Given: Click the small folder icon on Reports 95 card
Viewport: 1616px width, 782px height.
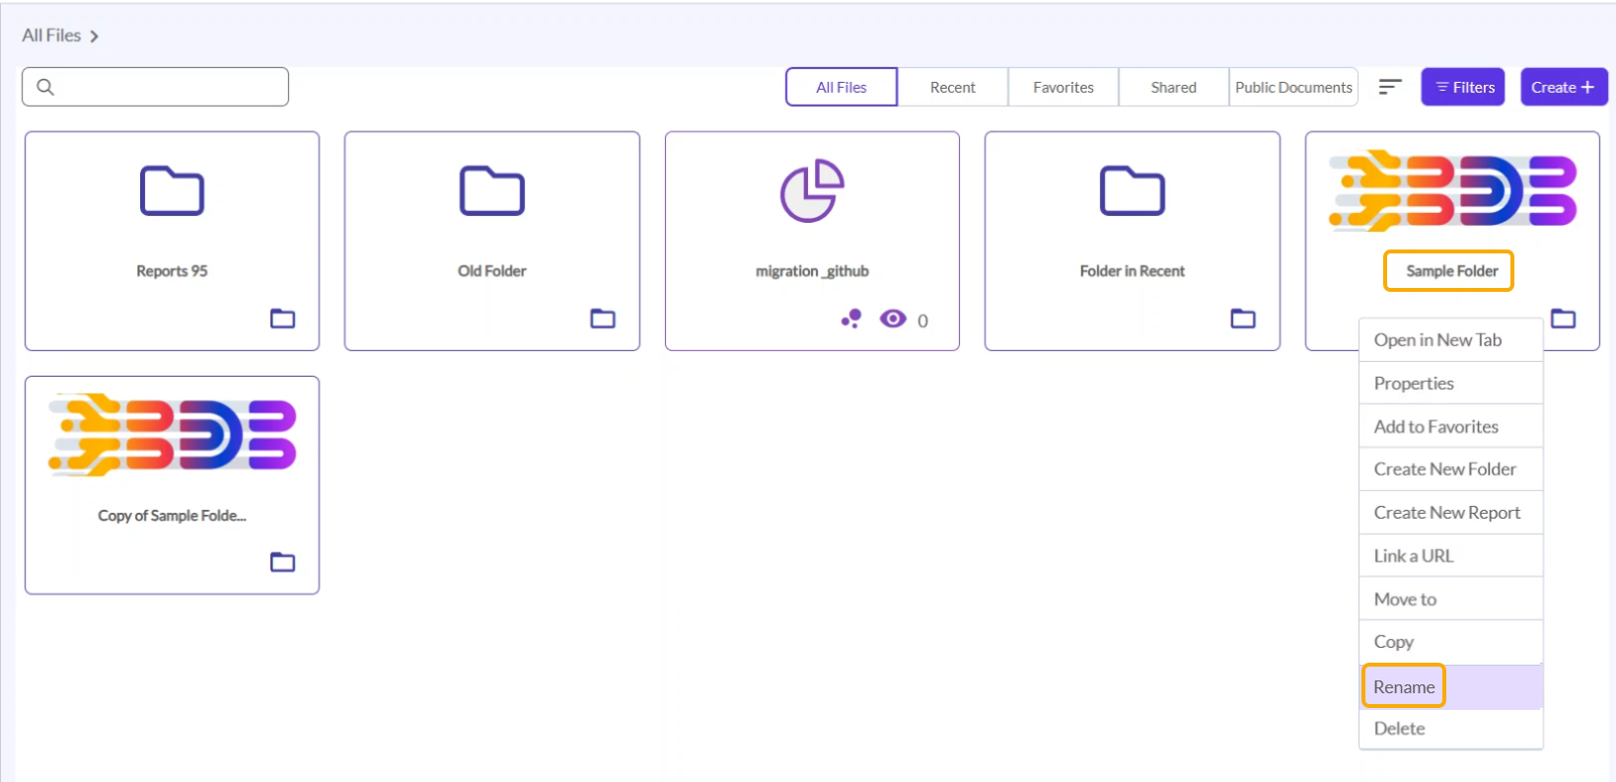Looking at the screenshot, I should pos(283,319).
